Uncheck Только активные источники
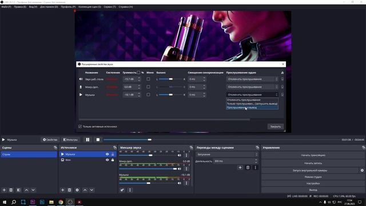Screen dimensions: 366x206 pos(80,126)
